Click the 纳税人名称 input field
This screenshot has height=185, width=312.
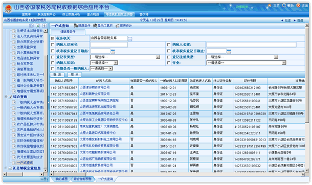tap(251, 44)
